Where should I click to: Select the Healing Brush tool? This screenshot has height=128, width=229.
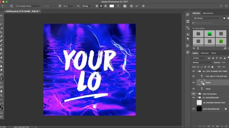click(1, 41)
